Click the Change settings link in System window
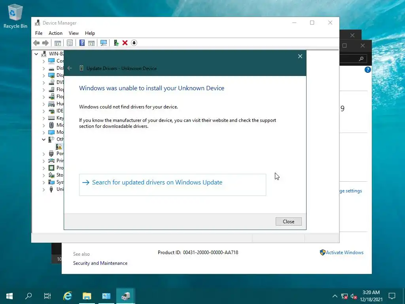Image resolution: width=405 pixels, height=304 pixels. coord(351,191)
